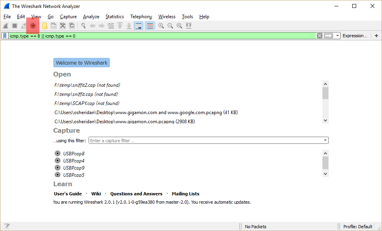Viewport: 382px width, 231px height.
Task: Click the interface list scroll up arrow
Action: [325, 153]
